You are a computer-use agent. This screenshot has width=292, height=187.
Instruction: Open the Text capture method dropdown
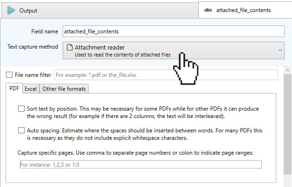tap(173, 50)
